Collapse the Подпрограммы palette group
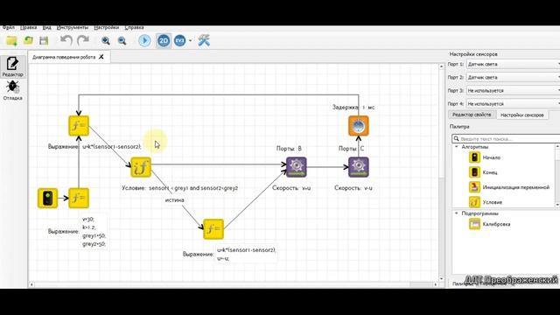This screenshot has width=560, height=315. pyautogui.click(x=456, y=213)
